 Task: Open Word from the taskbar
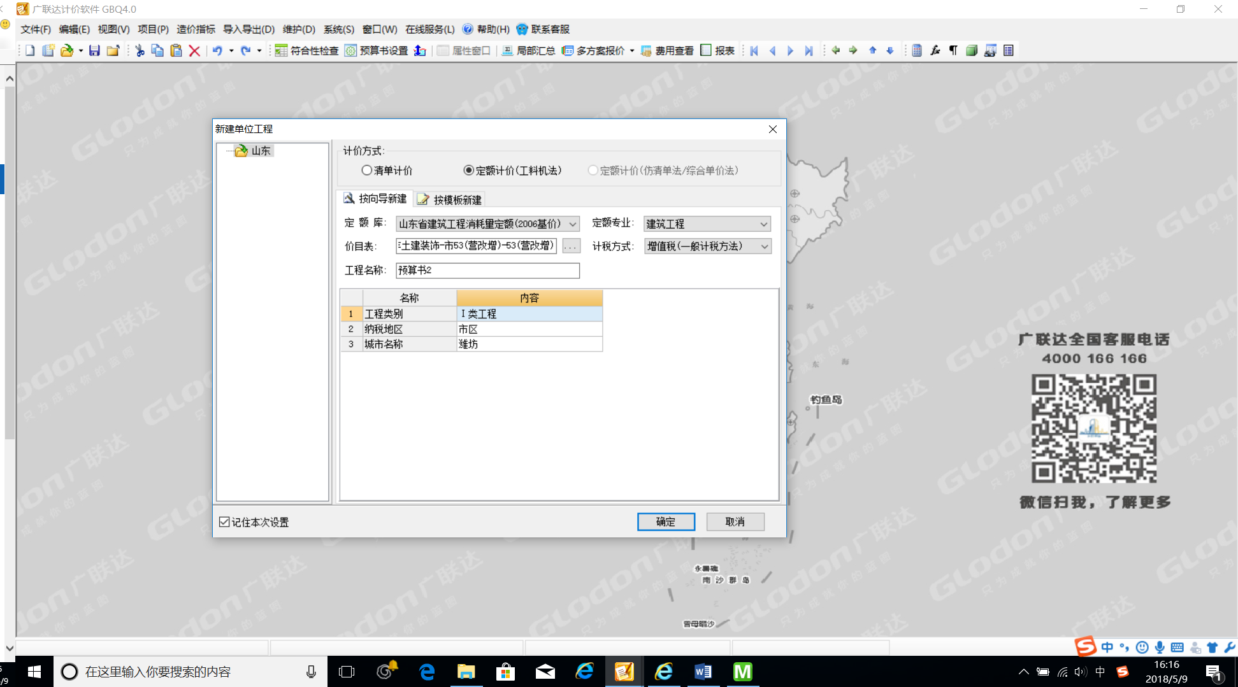pyautogui.click(x=703, y=672)
